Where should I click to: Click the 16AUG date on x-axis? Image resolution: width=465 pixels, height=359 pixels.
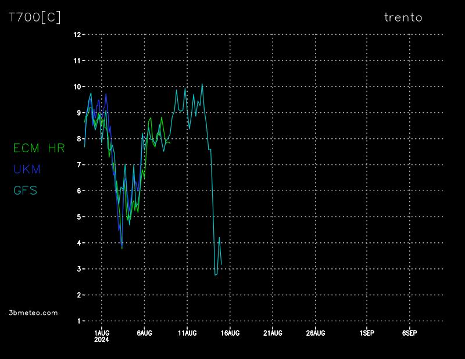[230, 333]
